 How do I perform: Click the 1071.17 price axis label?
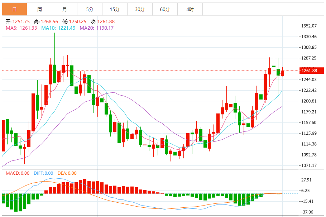pyautogui.click(x=309, y=165)
